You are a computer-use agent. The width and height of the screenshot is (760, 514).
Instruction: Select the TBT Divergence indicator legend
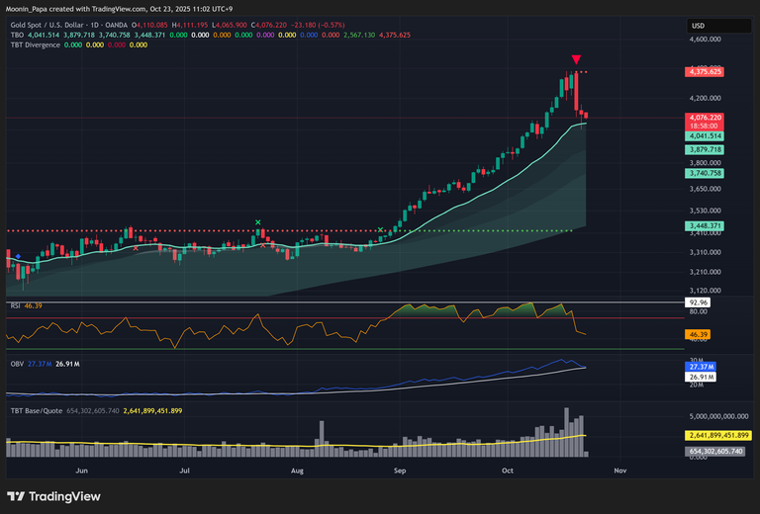tap(37, 44)
